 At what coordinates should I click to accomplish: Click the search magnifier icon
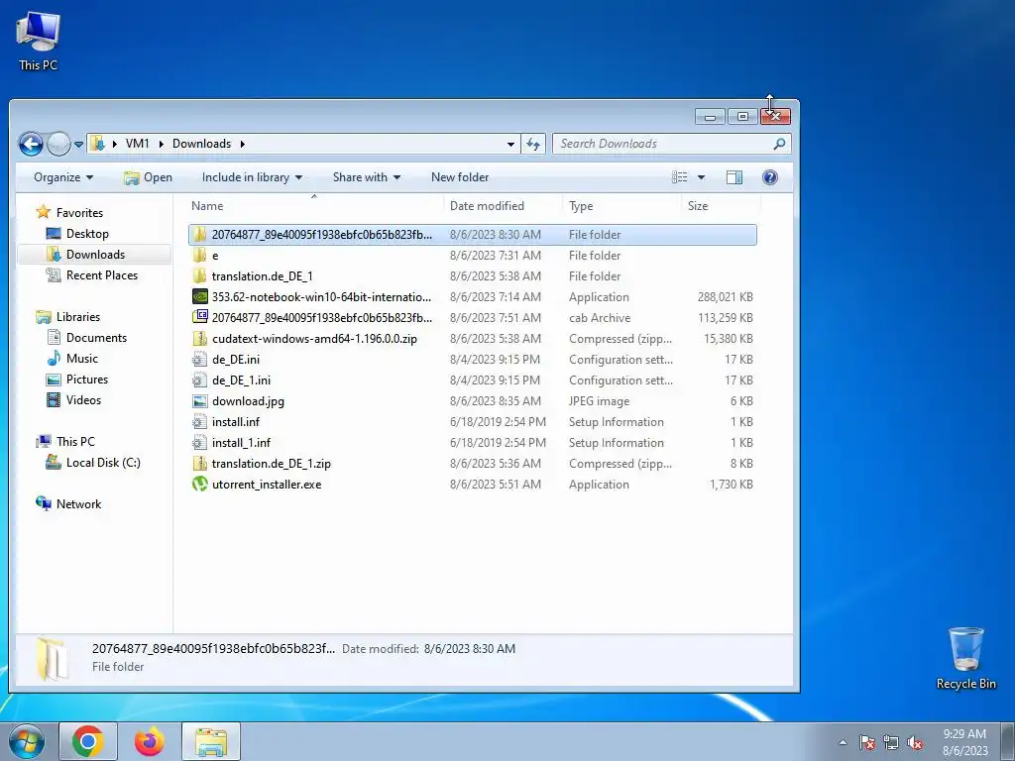click(x=779, y=144)
